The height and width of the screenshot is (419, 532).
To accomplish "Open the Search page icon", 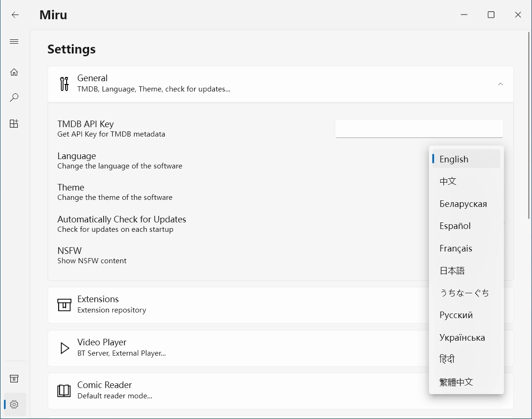I will [14, 98].
